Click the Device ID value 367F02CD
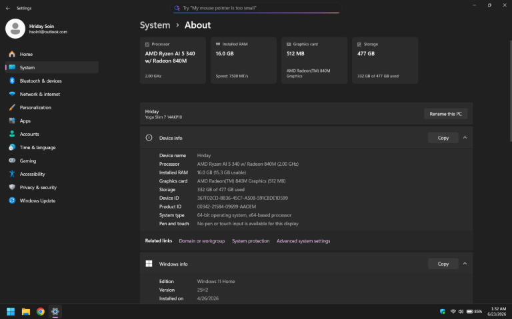The width and height of the screenshot is (512, 319). point(242,198)
